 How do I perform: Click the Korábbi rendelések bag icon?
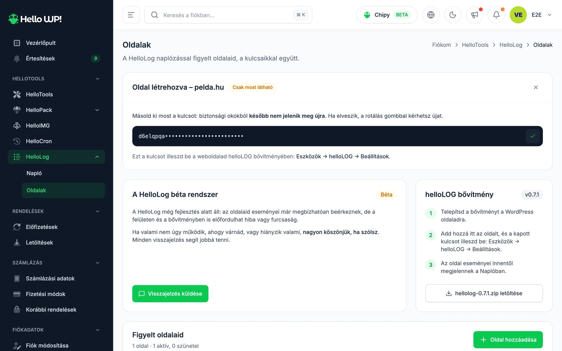tap(17, 310)
